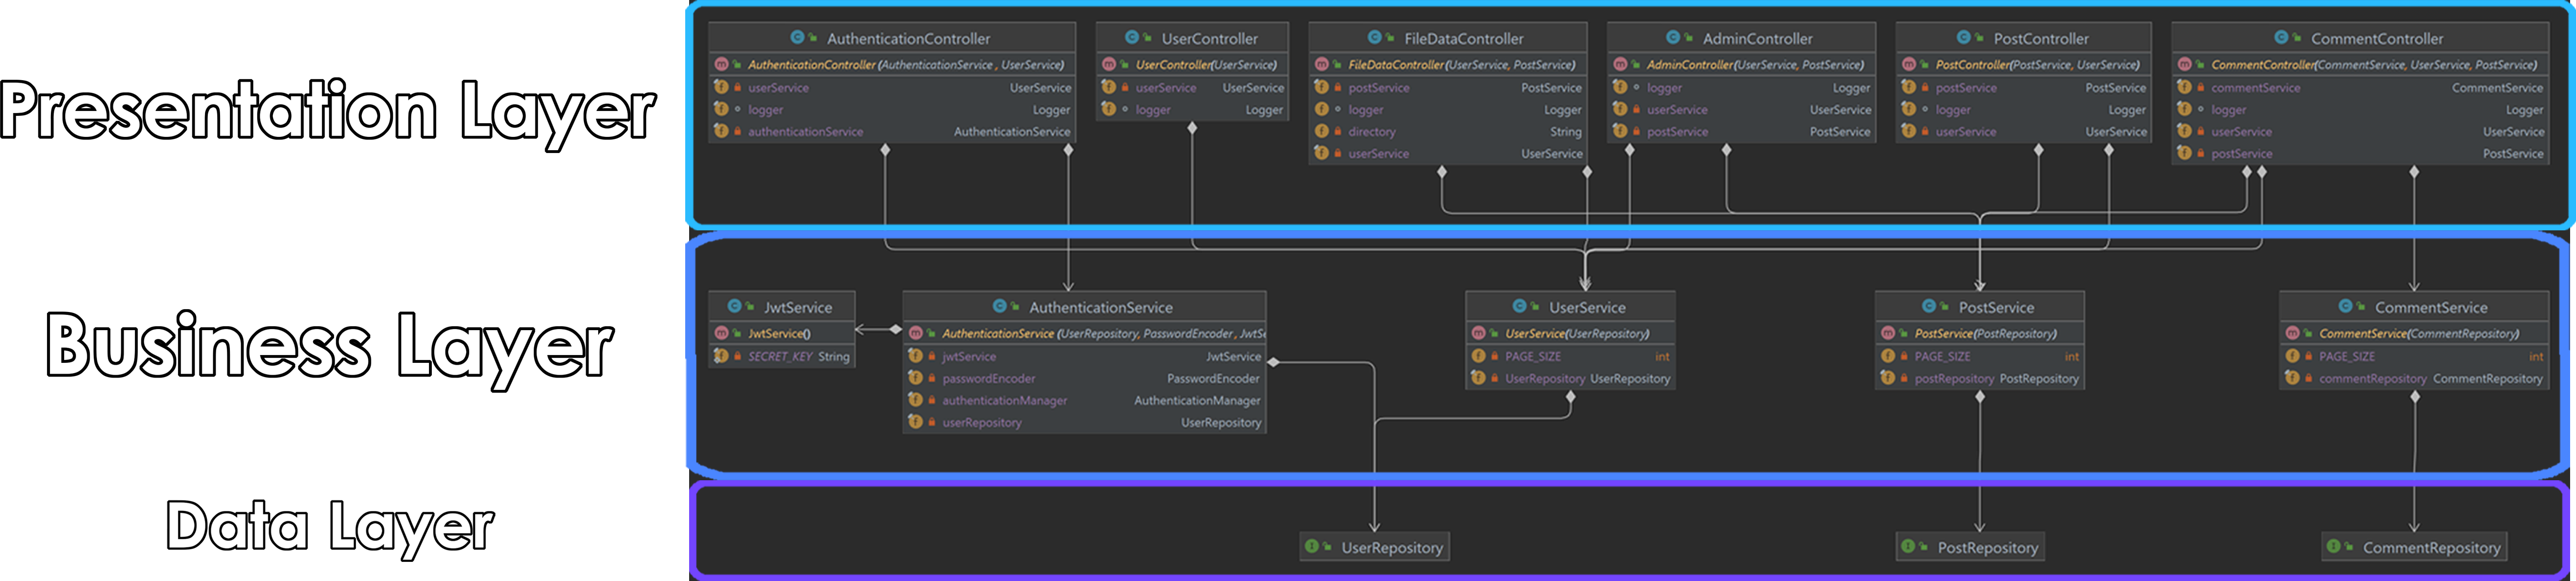
Task: Select the AdminController class title
Action: tap(1757, 39)
